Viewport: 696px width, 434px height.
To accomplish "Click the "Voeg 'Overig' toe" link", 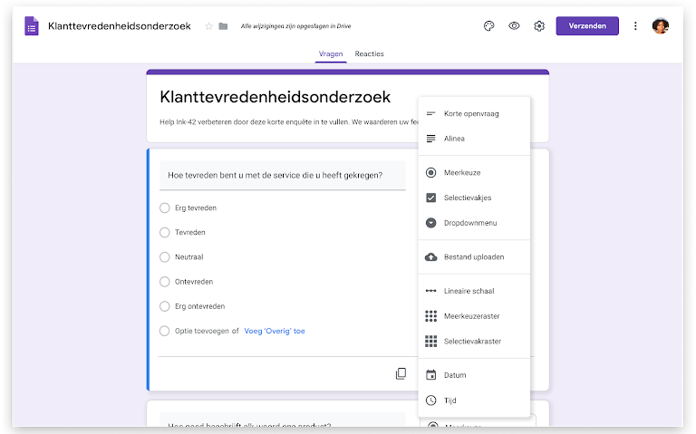I will [275, 332].
